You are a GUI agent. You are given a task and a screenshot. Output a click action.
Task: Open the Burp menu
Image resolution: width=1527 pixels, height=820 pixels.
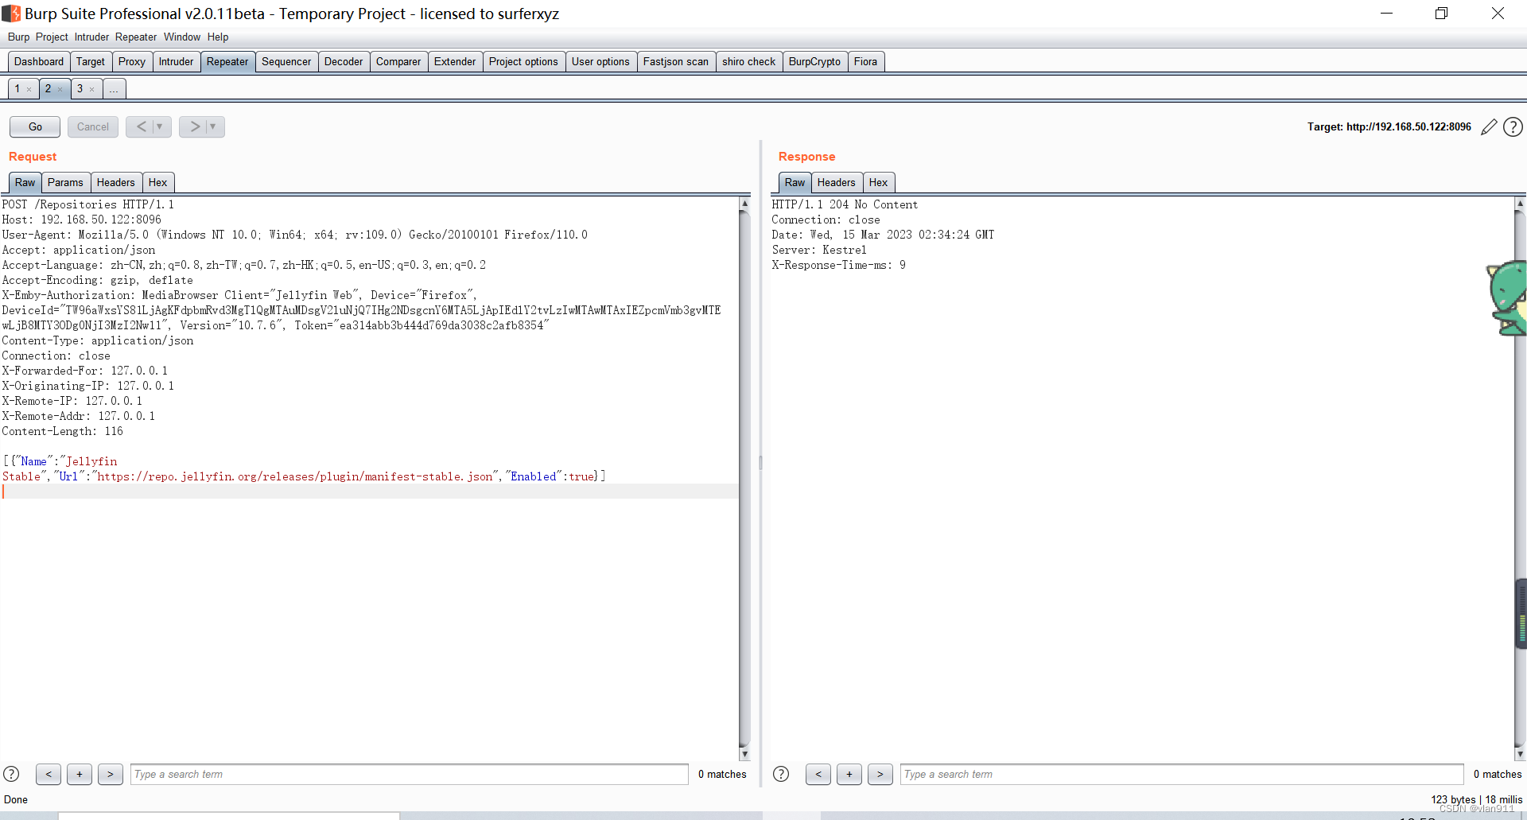click(19, 37)
